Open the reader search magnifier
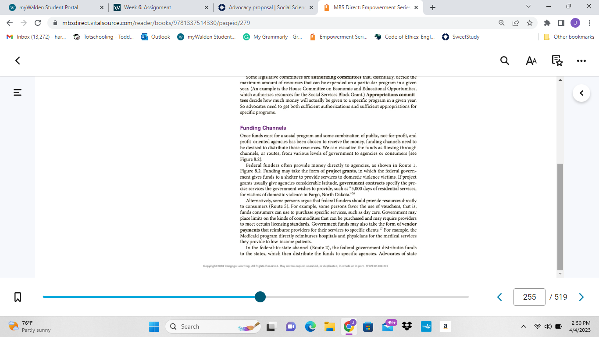The image size is (599, 337). pyautogui.click(x=505, y=61)
